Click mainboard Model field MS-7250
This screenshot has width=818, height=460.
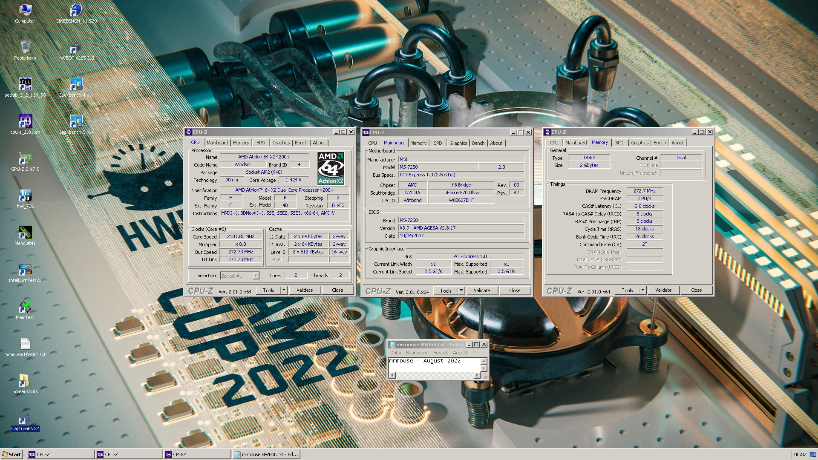[x=438, y=167]
